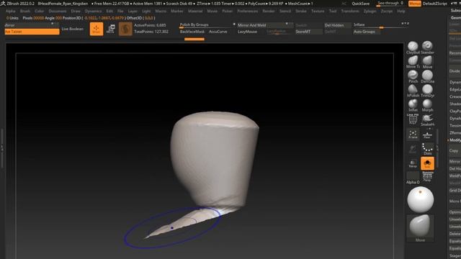Click the Move gizmo mode icon
Viewport: 461px width, 259px height.
[110, 29]
